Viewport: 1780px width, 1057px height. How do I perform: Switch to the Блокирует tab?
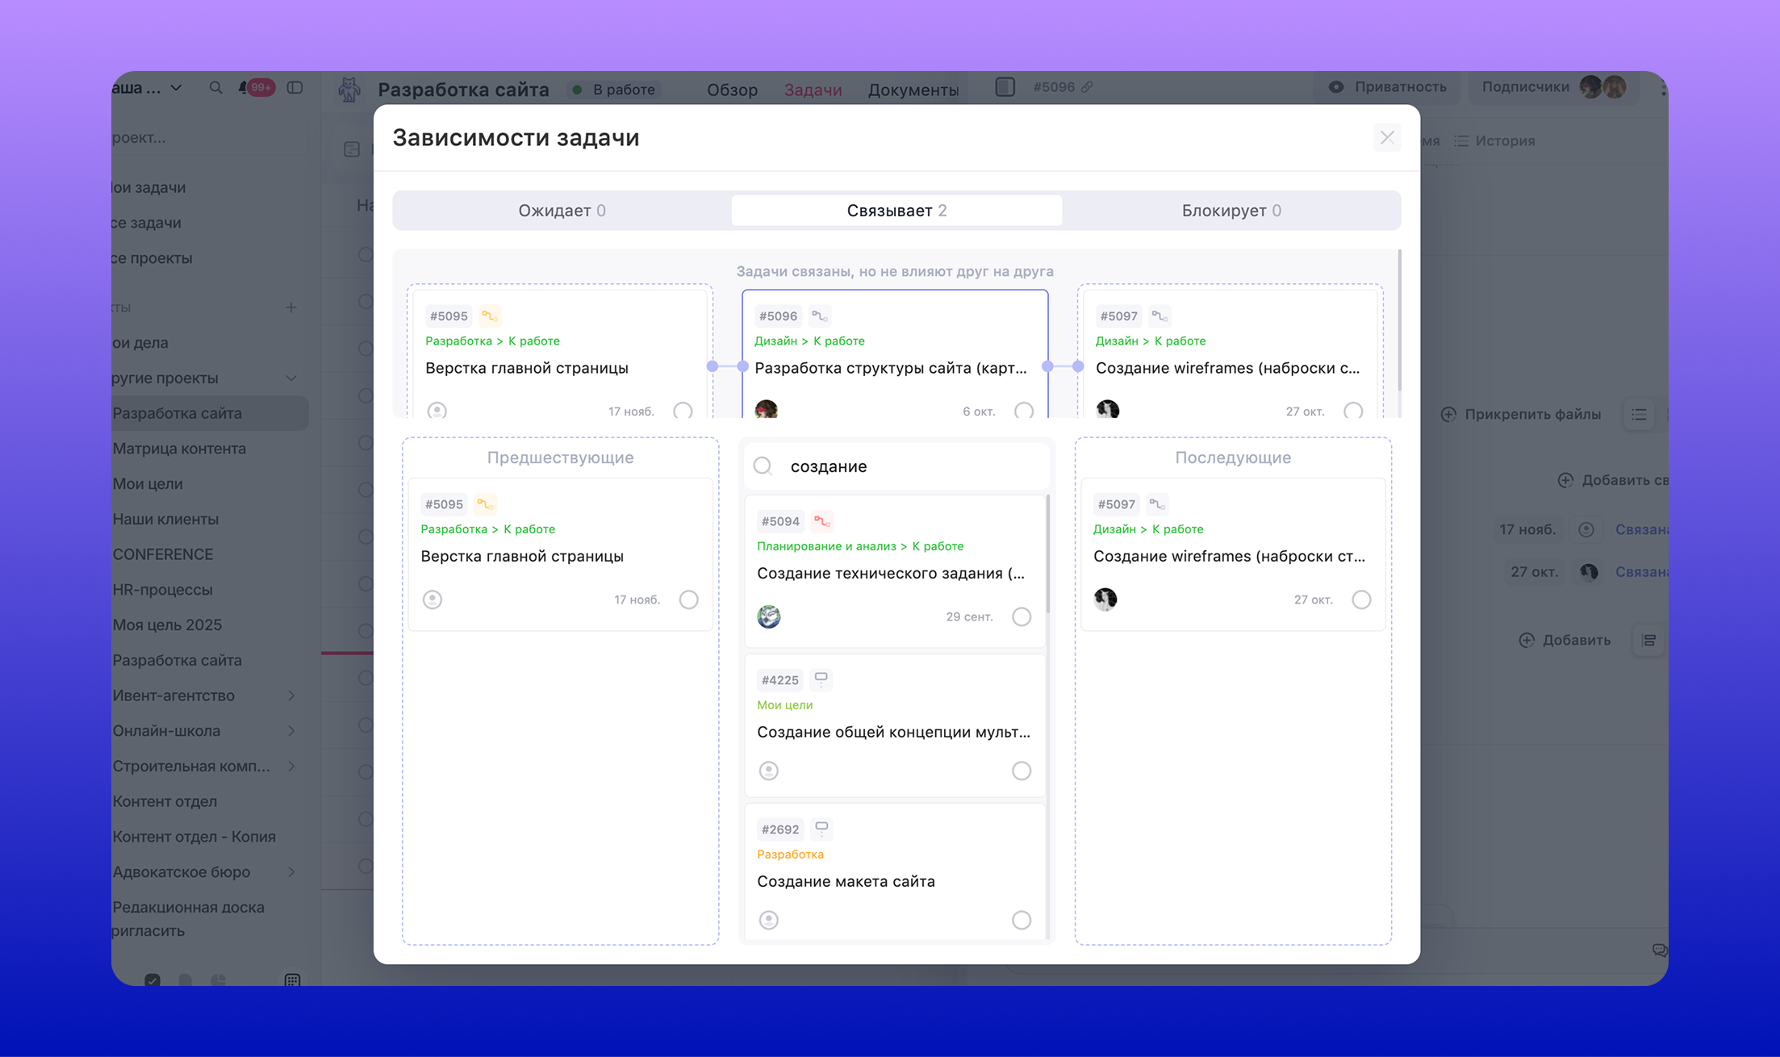(x=1231, y=211)
